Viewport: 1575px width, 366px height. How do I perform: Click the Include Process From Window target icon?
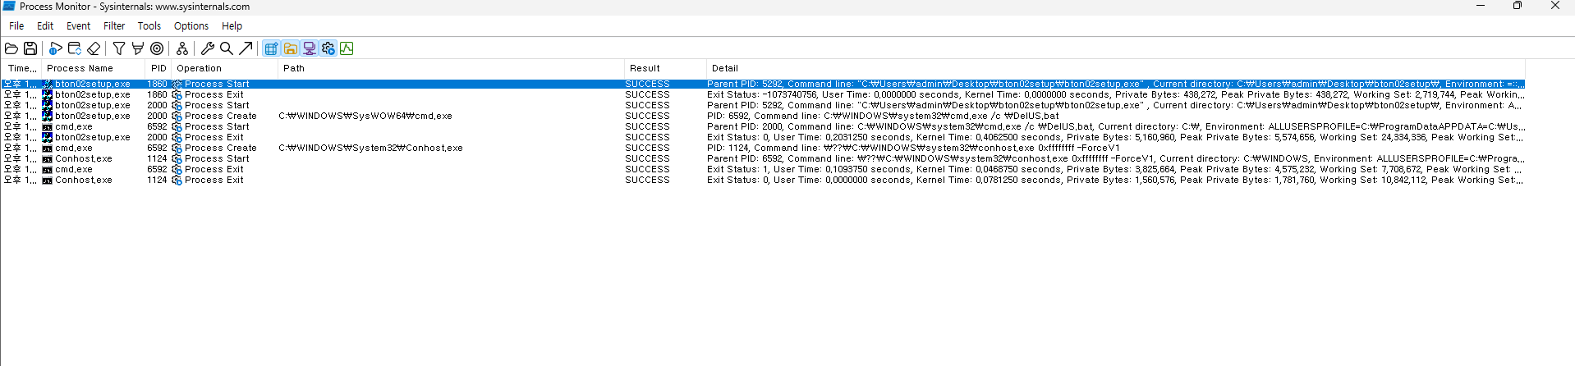[x=157, y=48]
